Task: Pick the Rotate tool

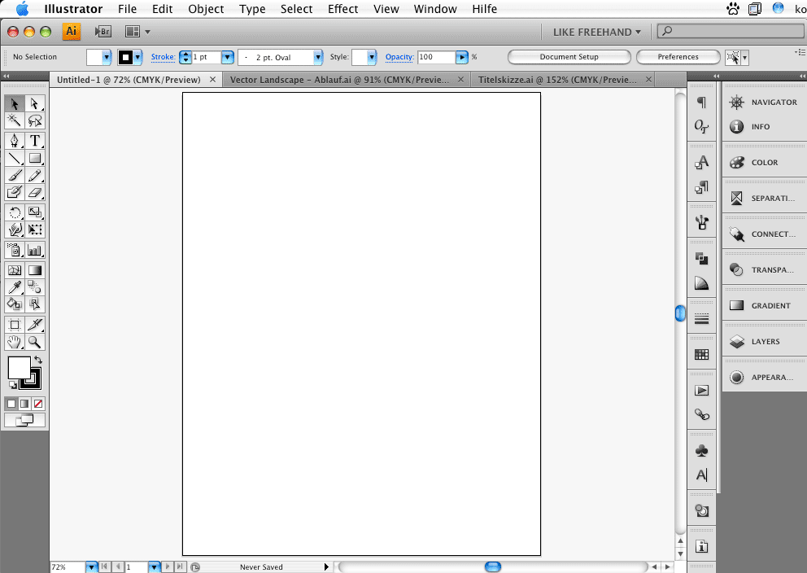Action: tap(15, 212)
